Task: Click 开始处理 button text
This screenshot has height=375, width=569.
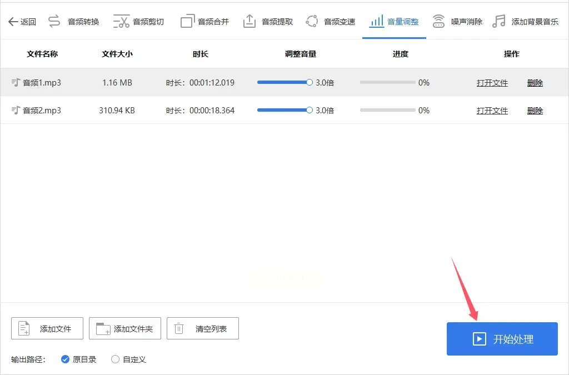Action: point(513,339)
